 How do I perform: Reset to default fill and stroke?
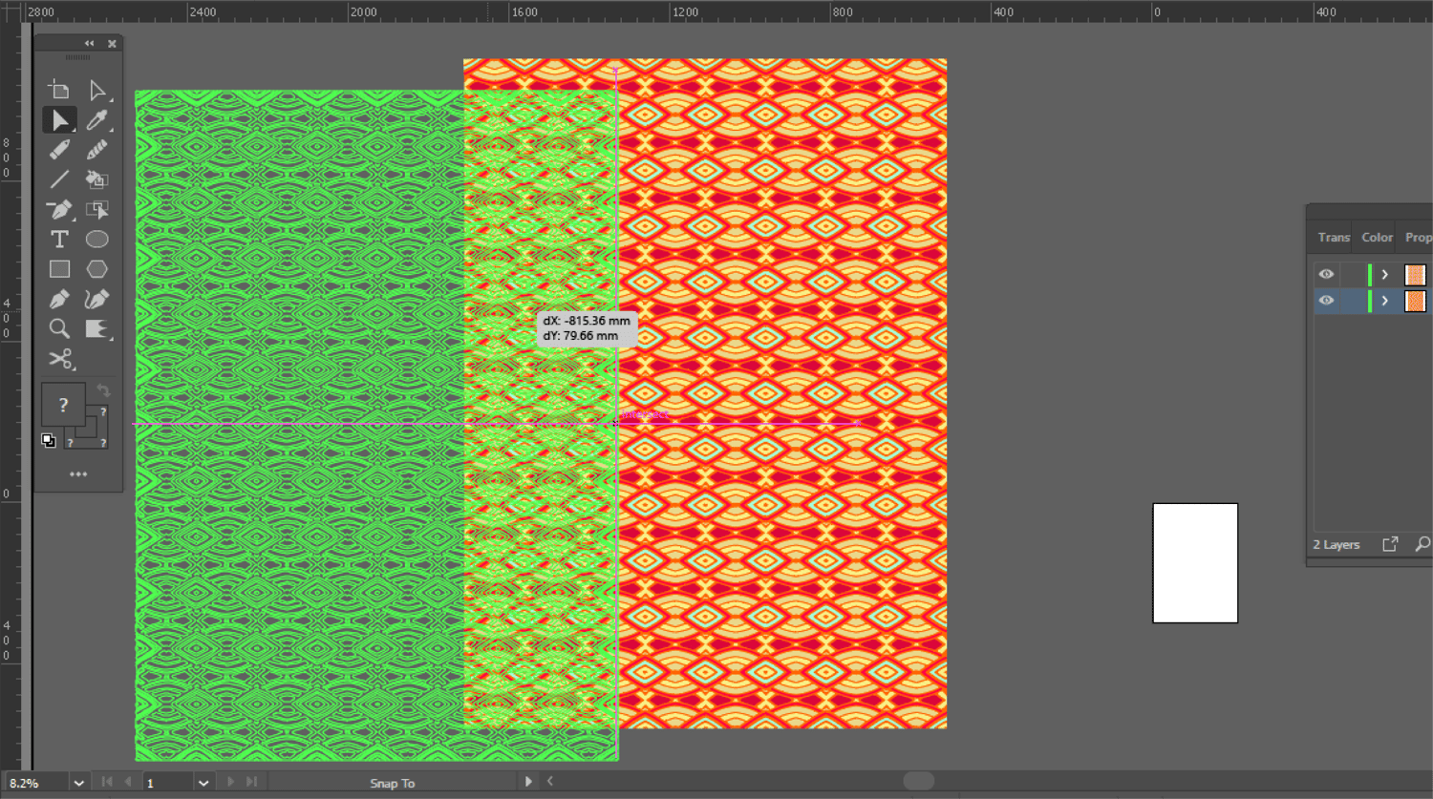49,440
